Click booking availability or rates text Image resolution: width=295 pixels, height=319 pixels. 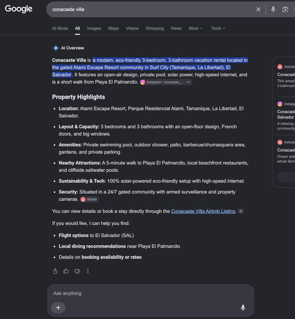(x=111, y=257)
